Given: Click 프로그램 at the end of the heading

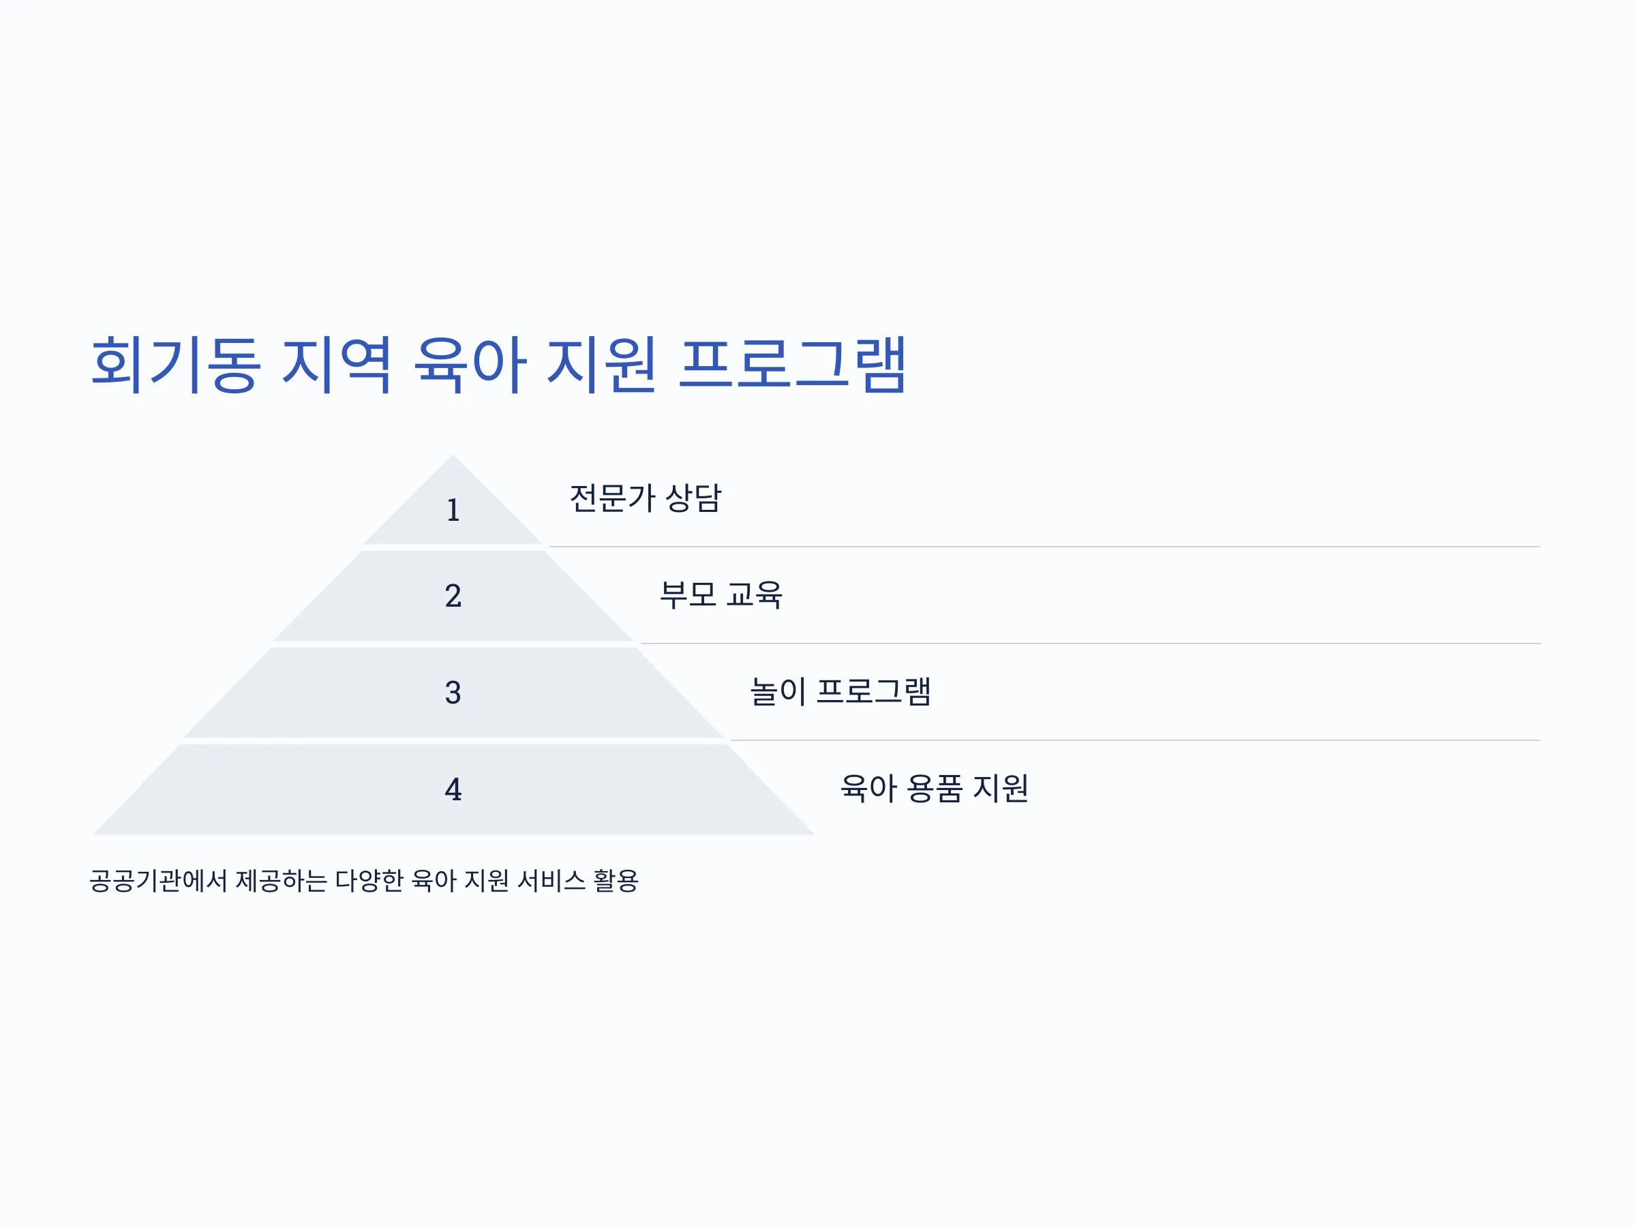Looking at the screenshot, I should (791, 364).
